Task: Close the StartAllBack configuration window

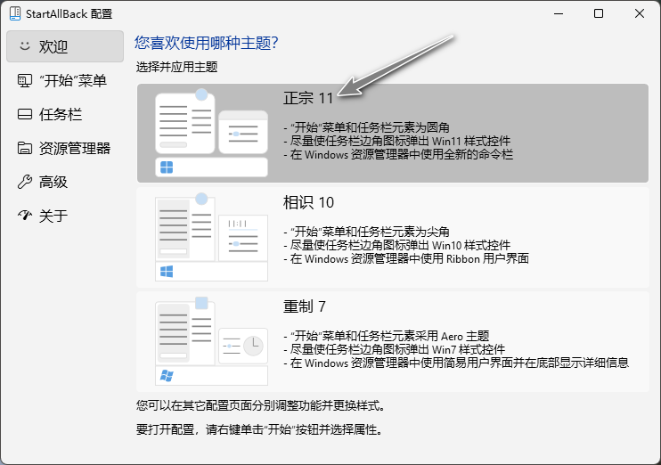Action: click(639, 13)
